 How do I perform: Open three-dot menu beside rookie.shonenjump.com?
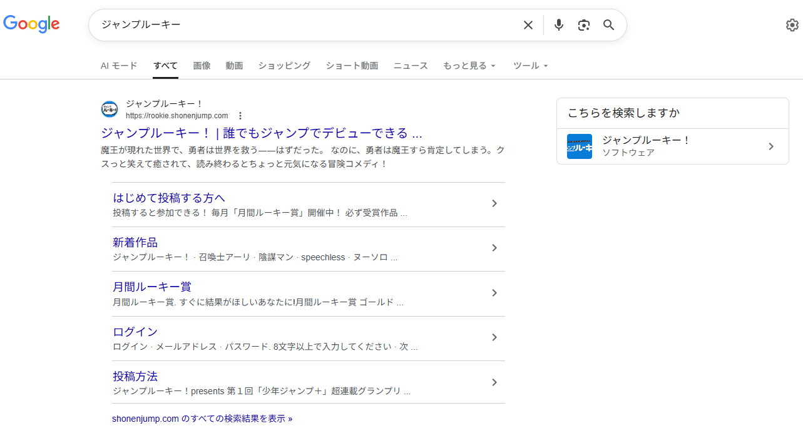tap(240, 116)
